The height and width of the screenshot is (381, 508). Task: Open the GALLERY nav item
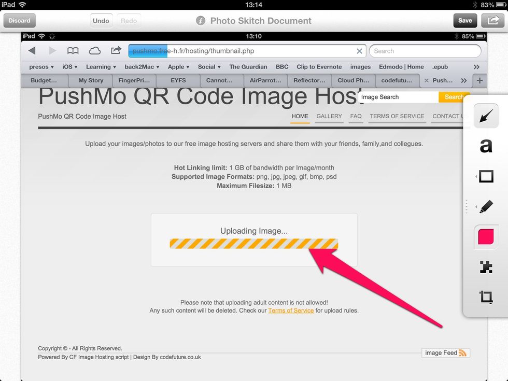[329, 116]
